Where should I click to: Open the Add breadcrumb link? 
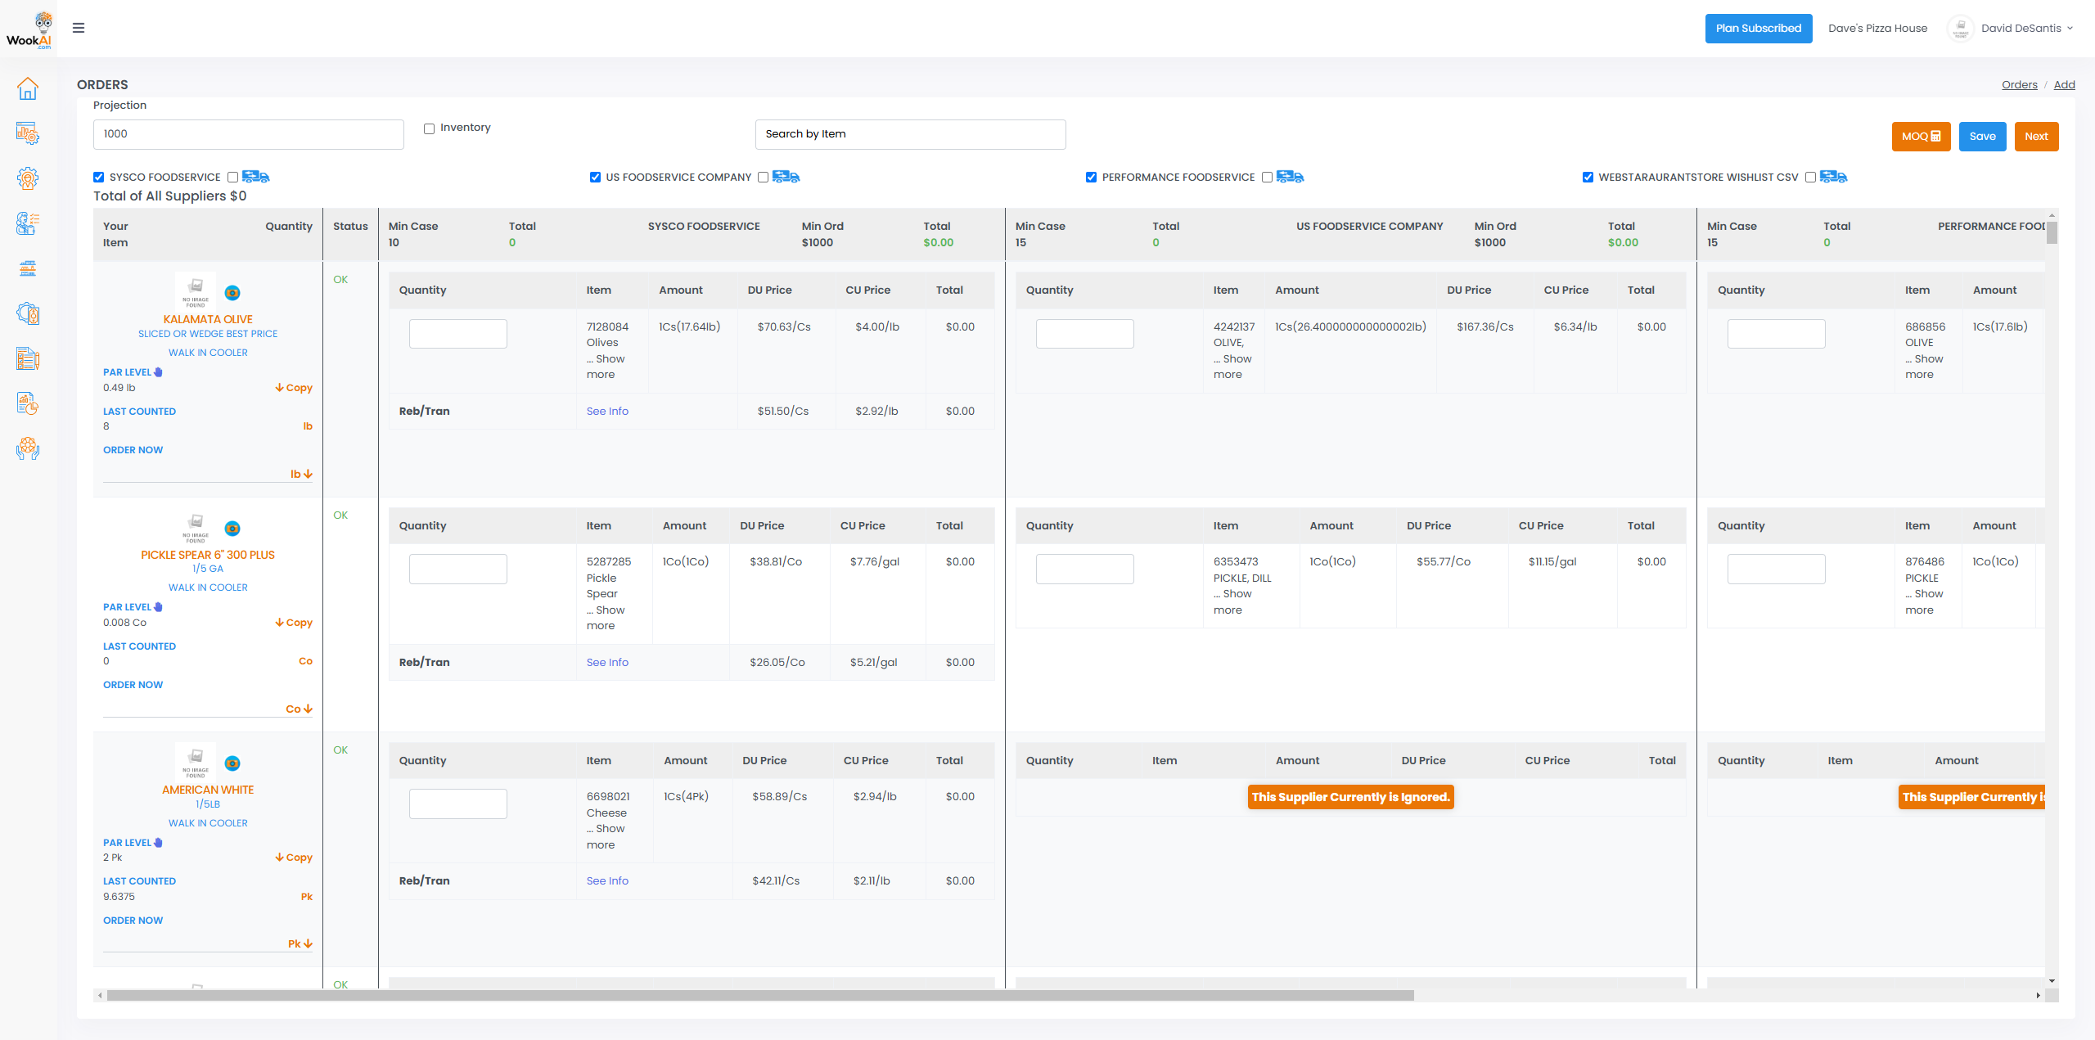(x=2064, y=84)
